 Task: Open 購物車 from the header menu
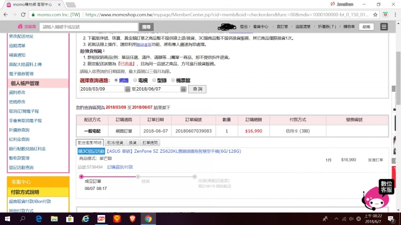pyautogui.click(x=349, y=27)
